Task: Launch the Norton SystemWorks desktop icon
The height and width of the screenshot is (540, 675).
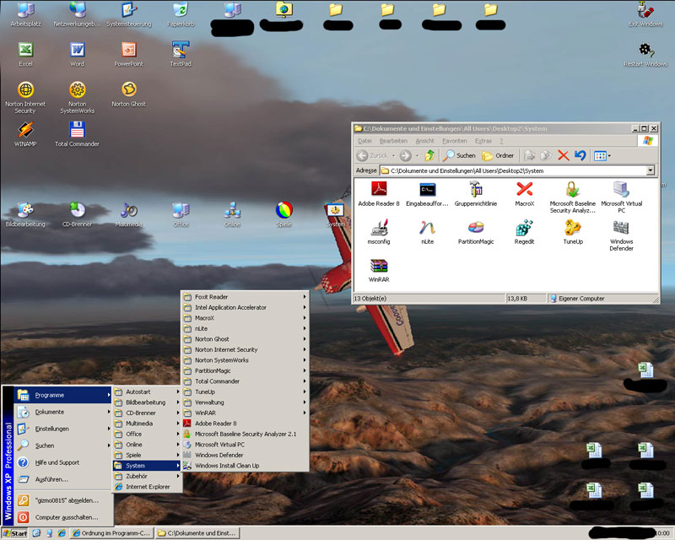Action: (x=78, y=97)
